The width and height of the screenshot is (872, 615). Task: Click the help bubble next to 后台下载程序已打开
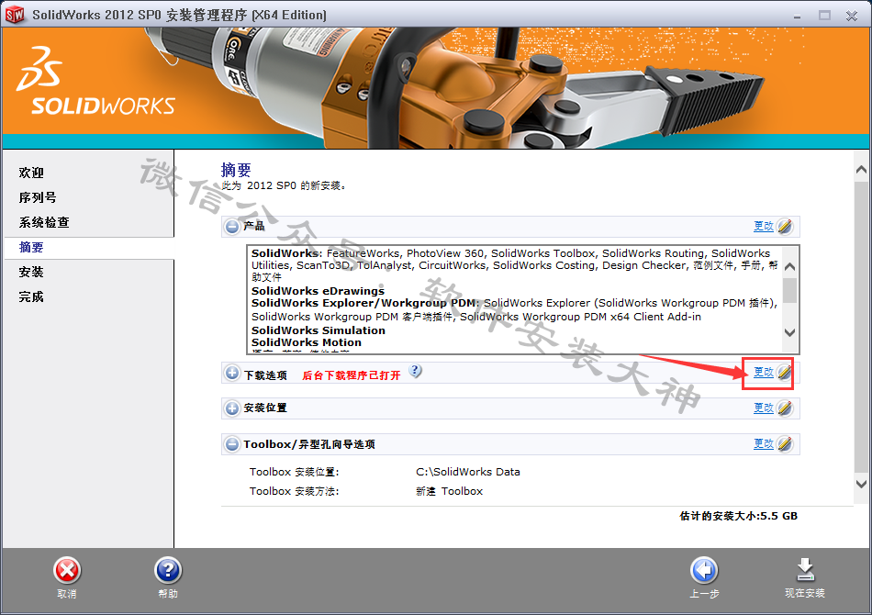pyautogui.click(x=416, y=371)
